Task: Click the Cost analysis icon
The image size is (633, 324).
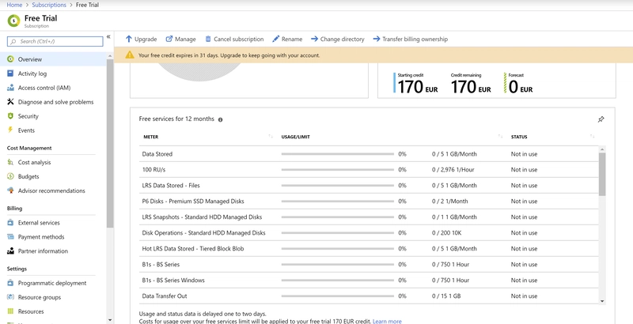Action: (10, 162)
